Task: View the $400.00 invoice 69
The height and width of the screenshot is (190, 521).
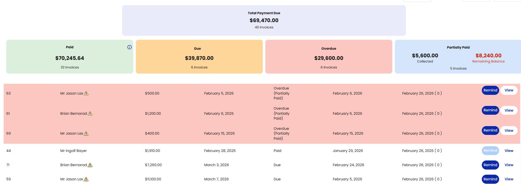Action: click(509, 131)
